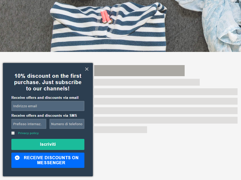Click the Numero di telefono field
The width and height of the screenshot is (241, 180).
coord(67,124)
